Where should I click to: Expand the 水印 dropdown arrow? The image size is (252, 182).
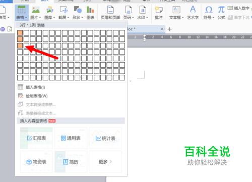[147, 17]
